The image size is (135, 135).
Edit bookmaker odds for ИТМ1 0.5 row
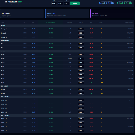coord(81,104)
